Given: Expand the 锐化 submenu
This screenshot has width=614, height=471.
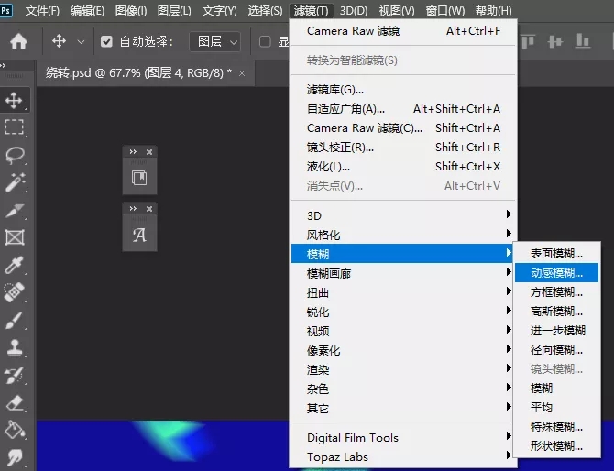Looking at the screenshot, I should point(401,312).
